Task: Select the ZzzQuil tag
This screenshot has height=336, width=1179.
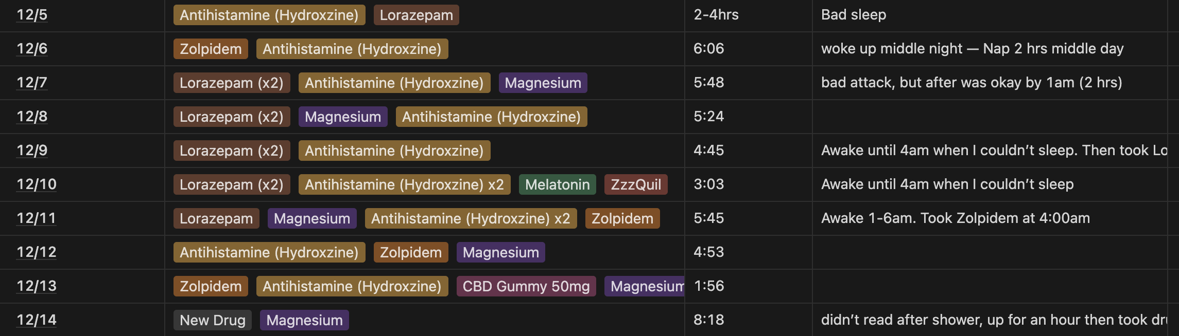Action: 636,184
